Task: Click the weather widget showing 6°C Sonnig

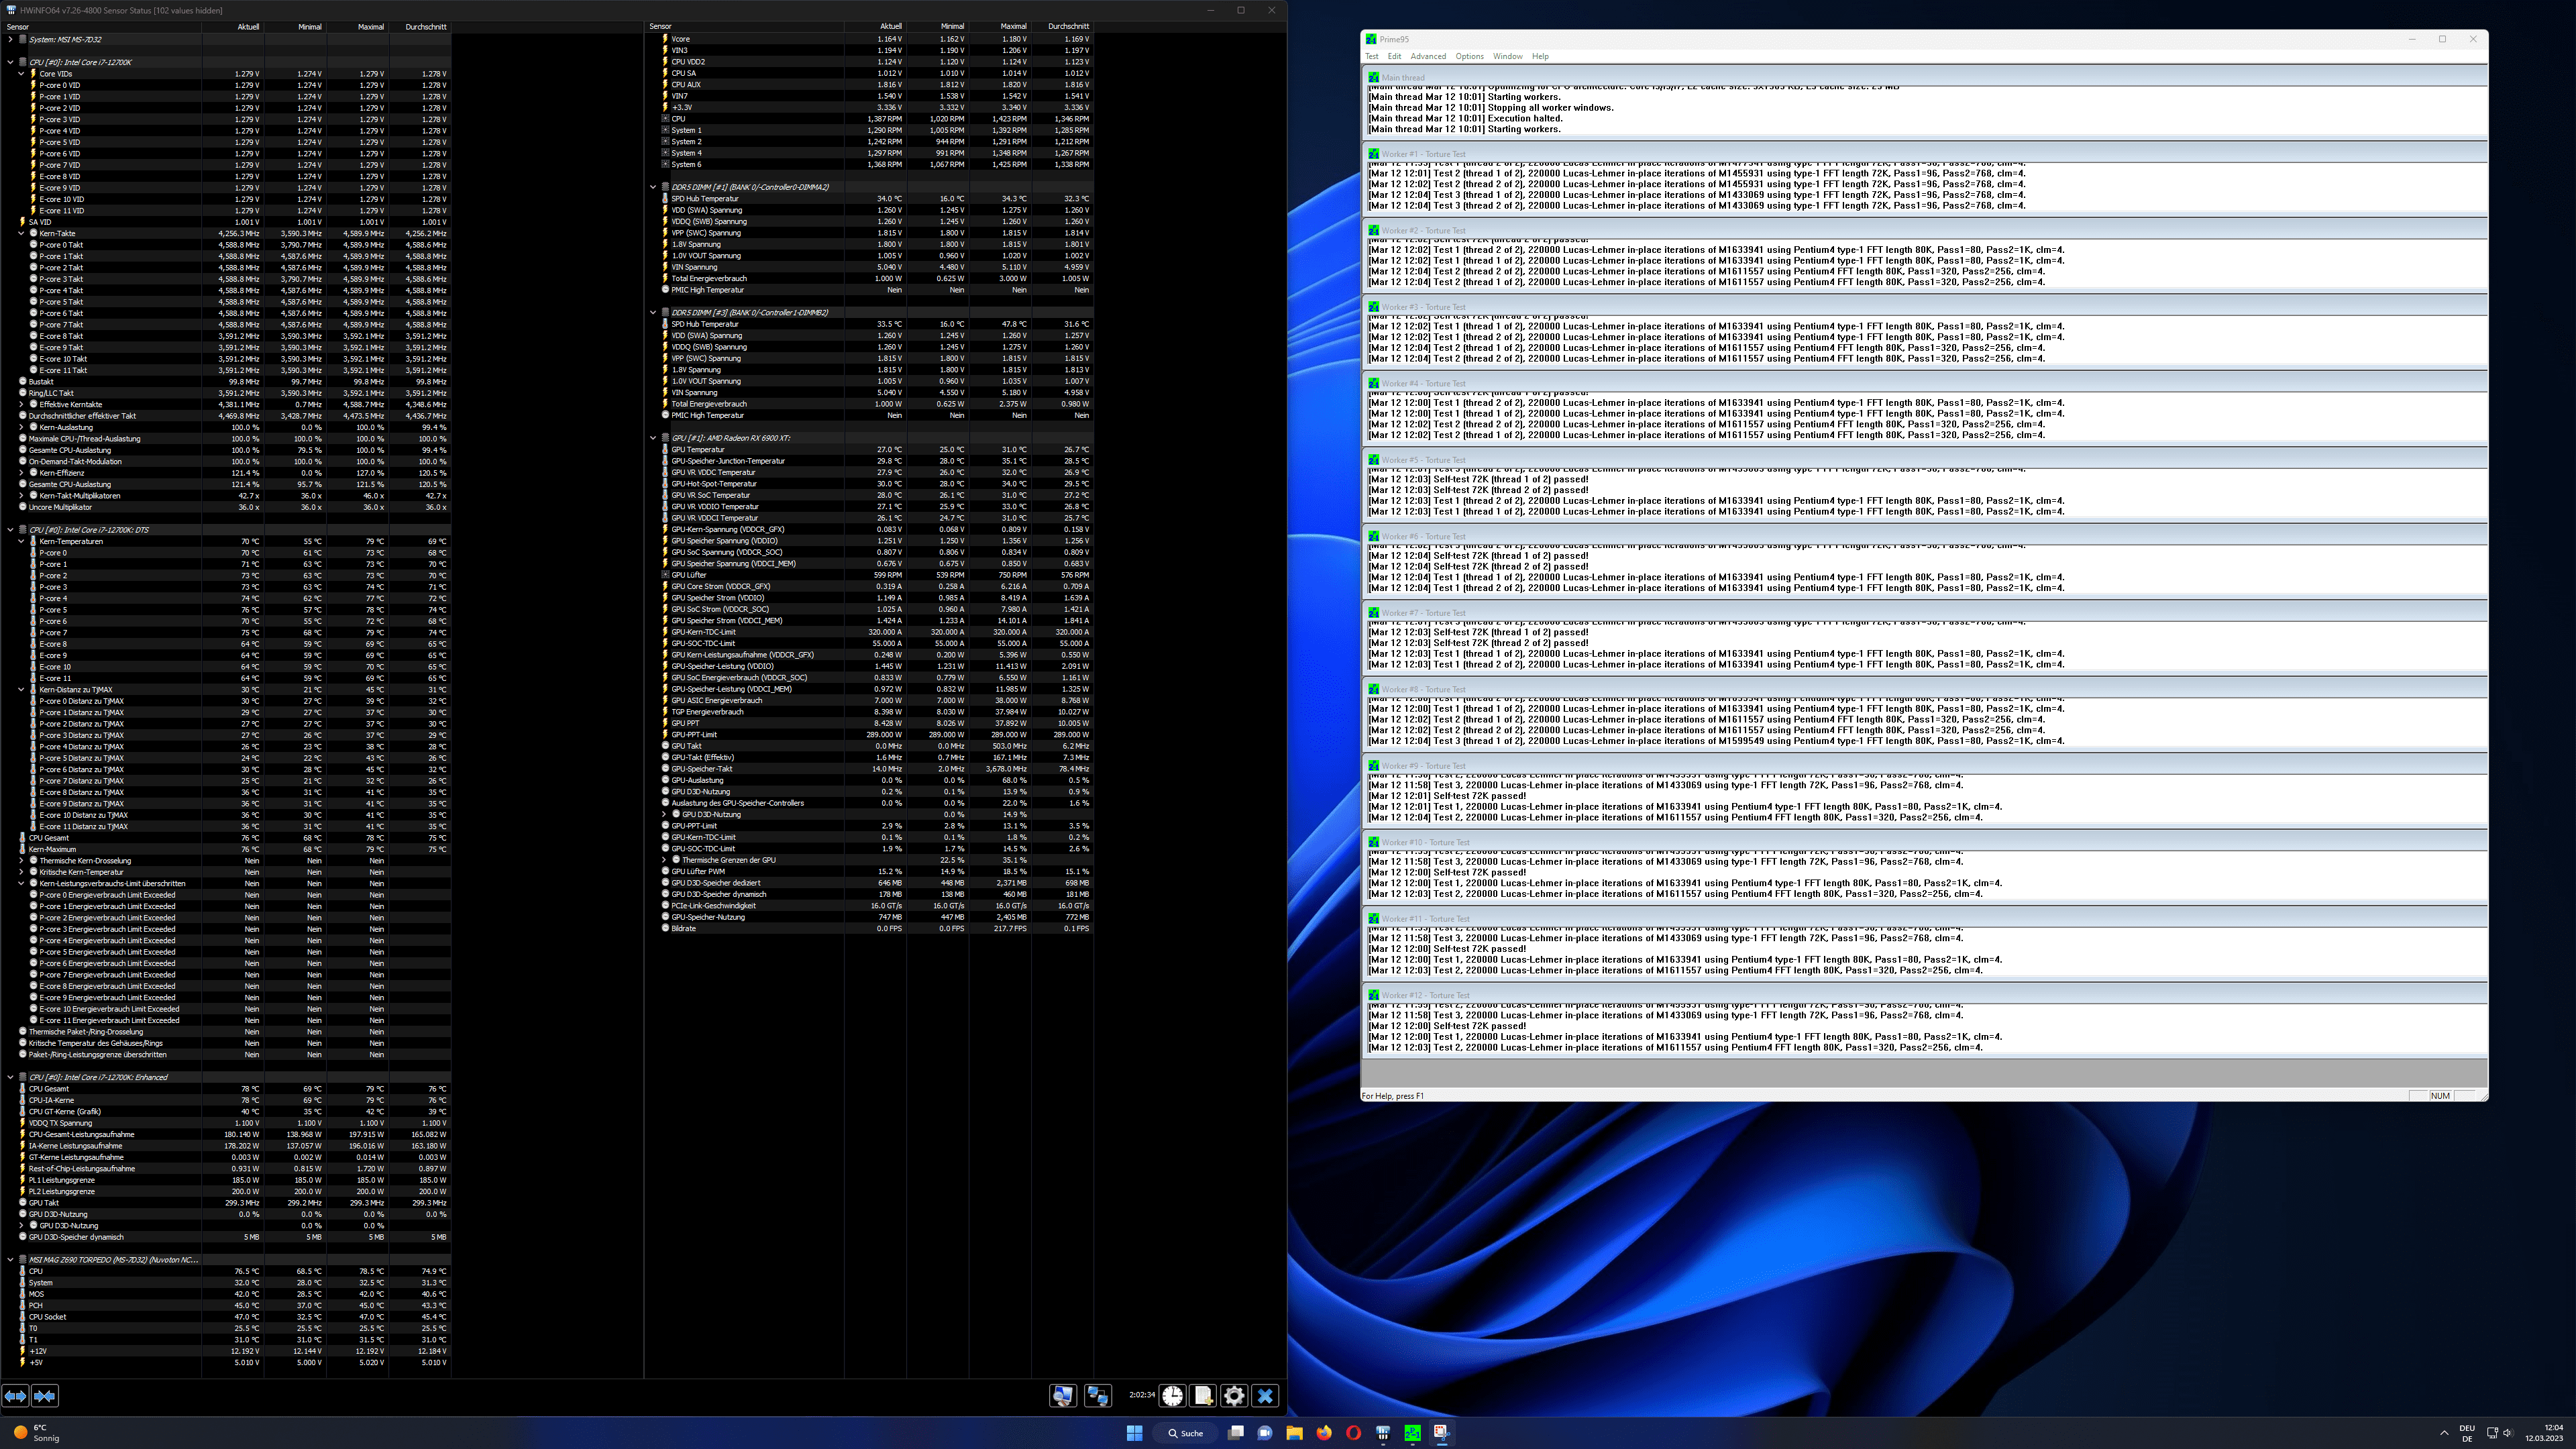Action: coord(38,1433)
